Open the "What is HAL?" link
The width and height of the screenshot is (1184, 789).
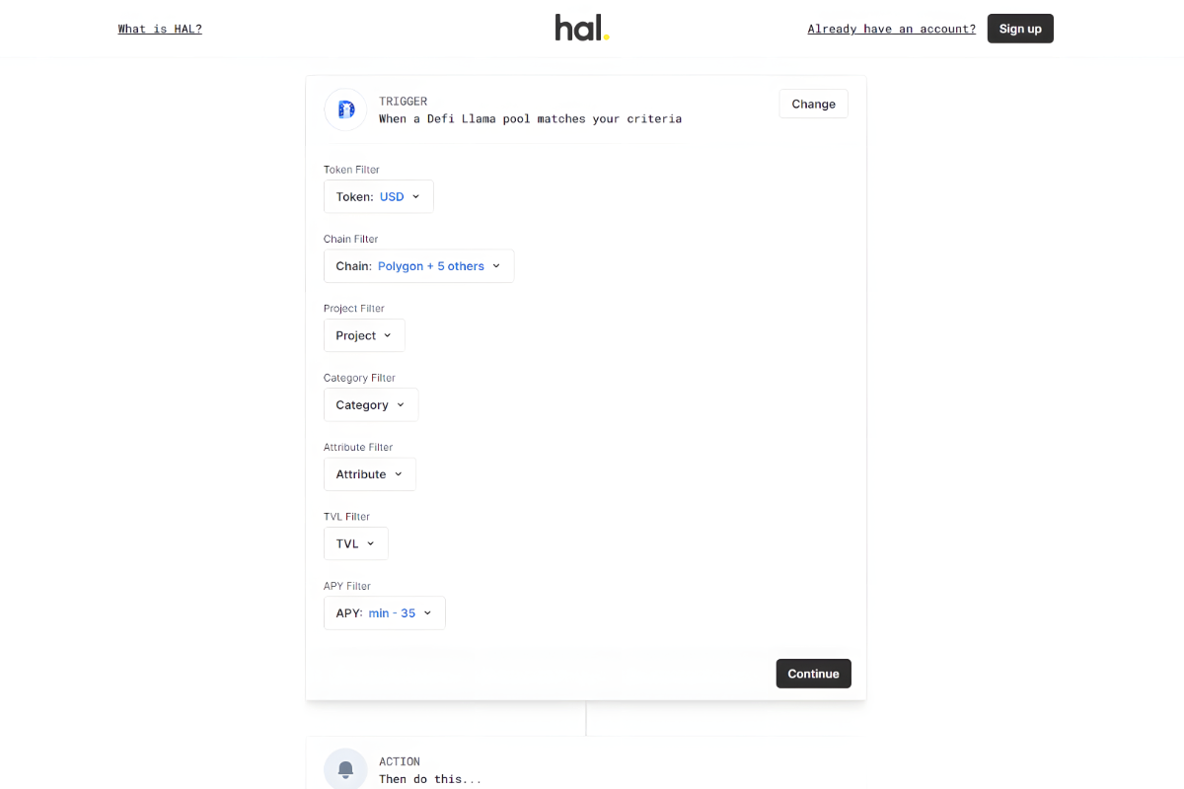pyautogui.click(x=159, y=29)
